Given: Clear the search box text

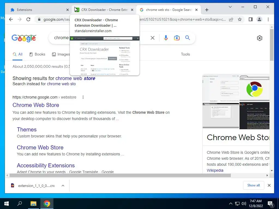Looking at the screenshot, I should [153, 38].
